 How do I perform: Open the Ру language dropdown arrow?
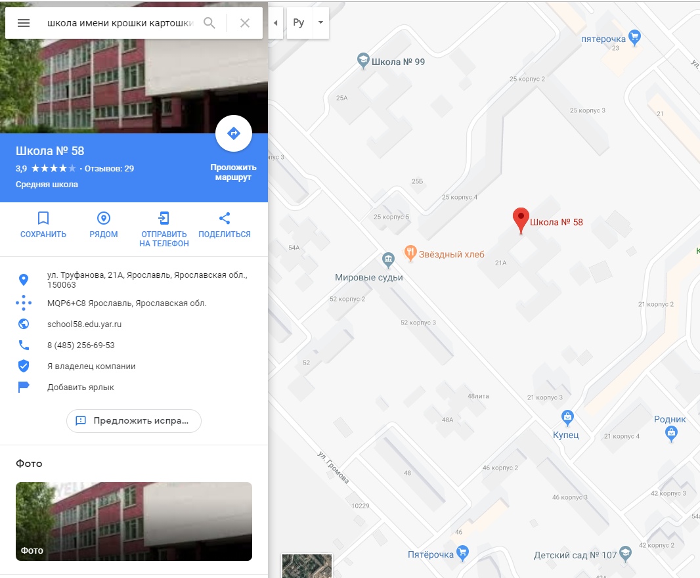click(320, 22)
